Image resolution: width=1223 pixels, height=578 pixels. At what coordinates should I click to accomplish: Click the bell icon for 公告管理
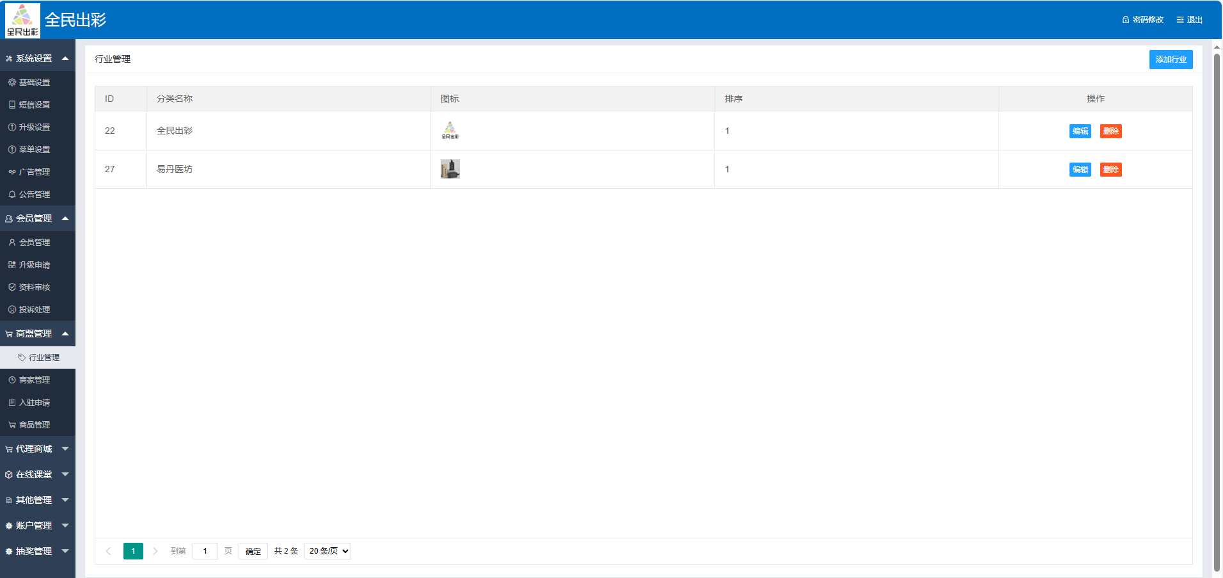(x=12, y=195)
